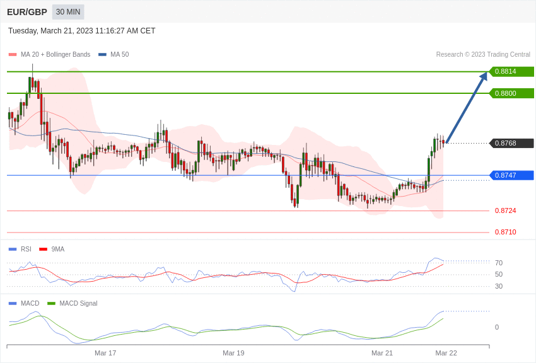Click the 0.8768 current price tag
This screenshot has height=363, width=536.
coord(511,143)
